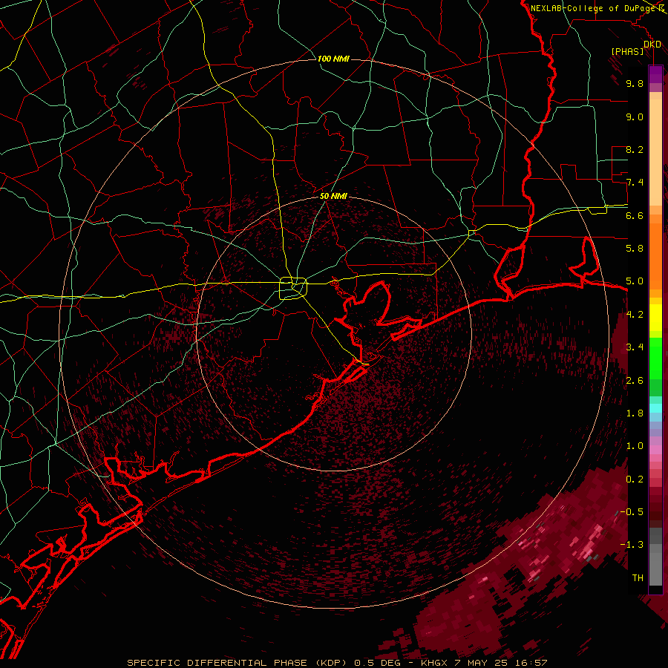Click the "TH" threshold label on the scale
This screenshot has width=668, height=668.
pos(638,577)
